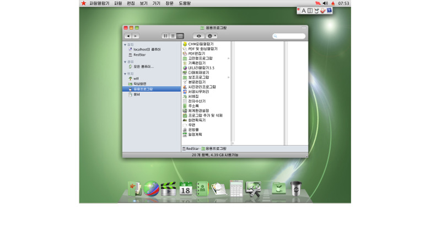Switch to column view mode
The width and height of the screenshot is (430, 225).
pyautogui.click(x=180, y=36)
